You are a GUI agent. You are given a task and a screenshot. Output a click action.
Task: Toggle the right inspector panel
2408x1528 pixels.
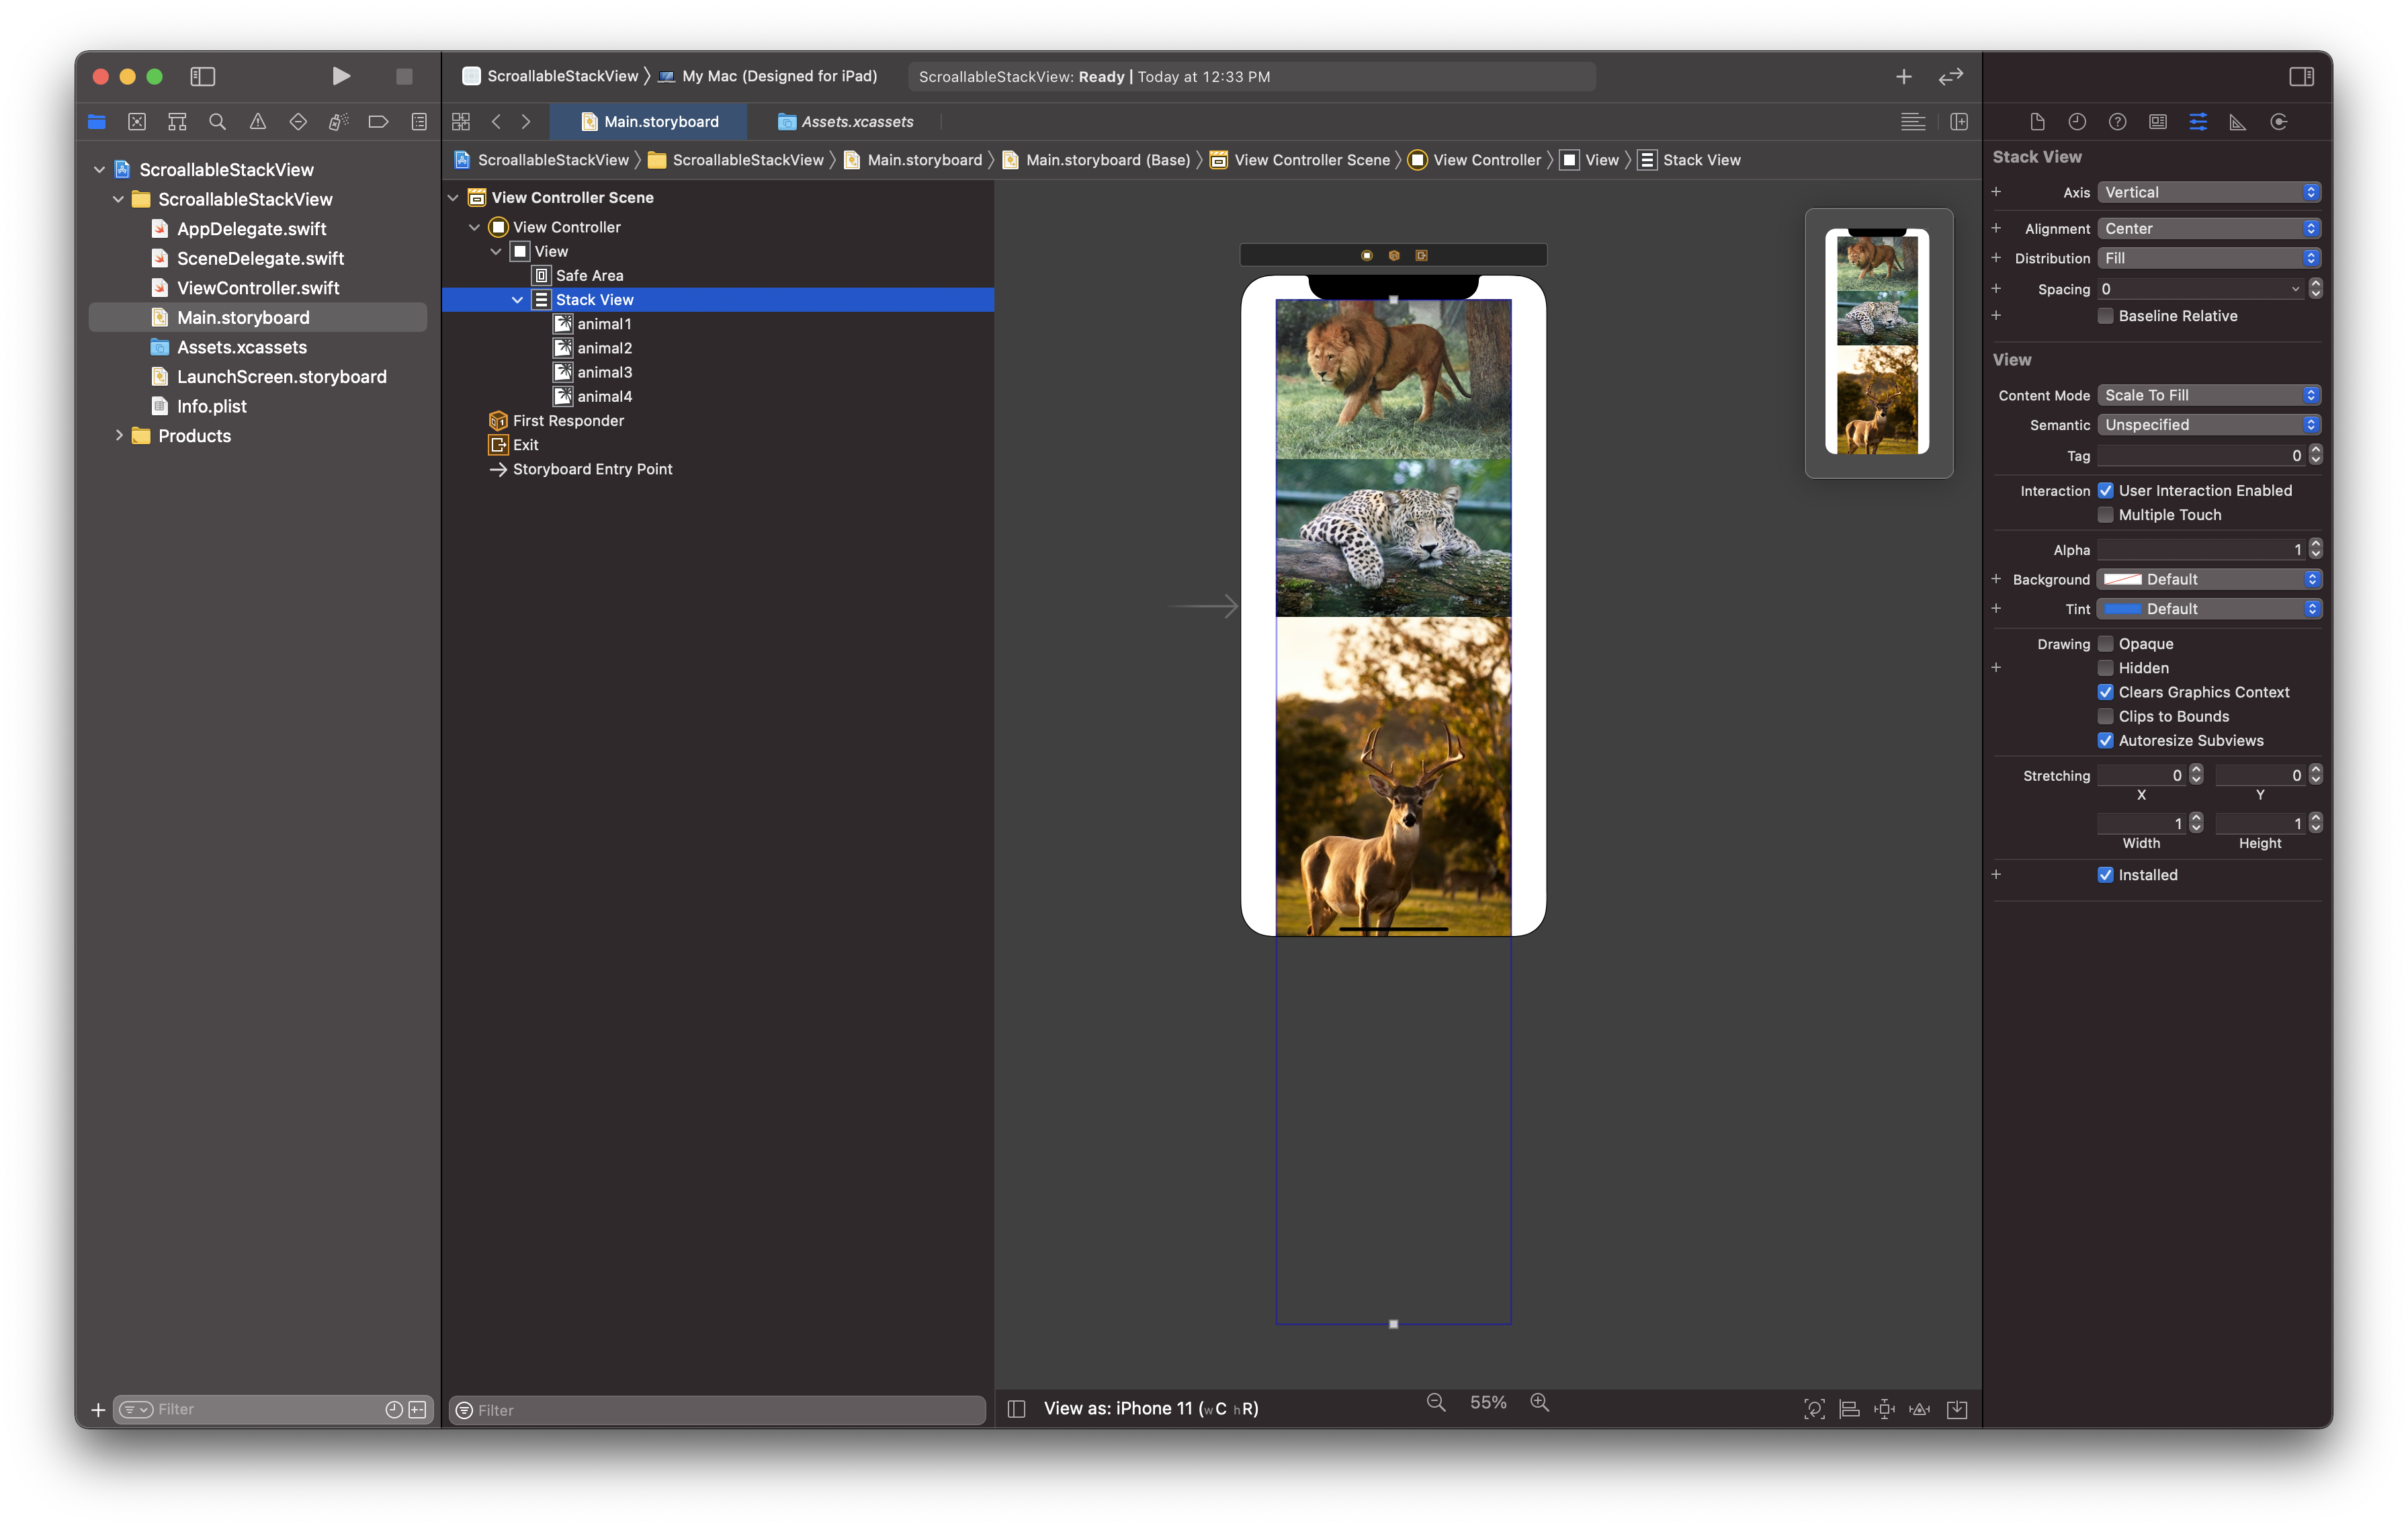2301,77
